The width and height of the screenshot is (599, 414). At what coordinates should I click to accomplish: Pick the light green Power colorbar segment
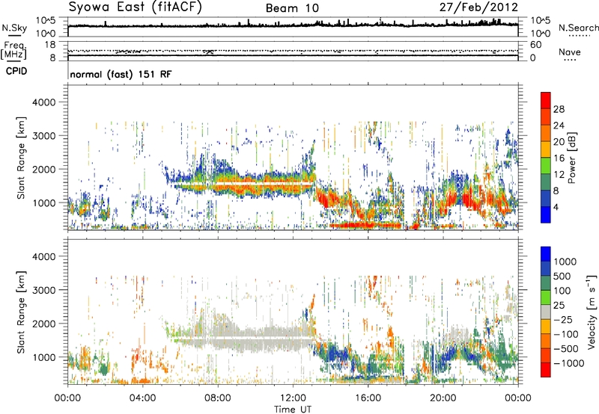(x=546, y=166)
